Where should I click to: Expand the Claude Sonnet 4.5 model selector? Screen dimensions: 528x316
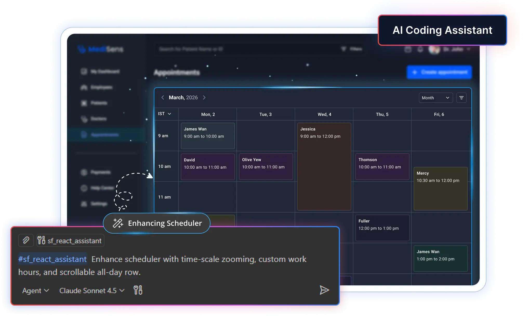pyautogui.click(x=91, y=291)
